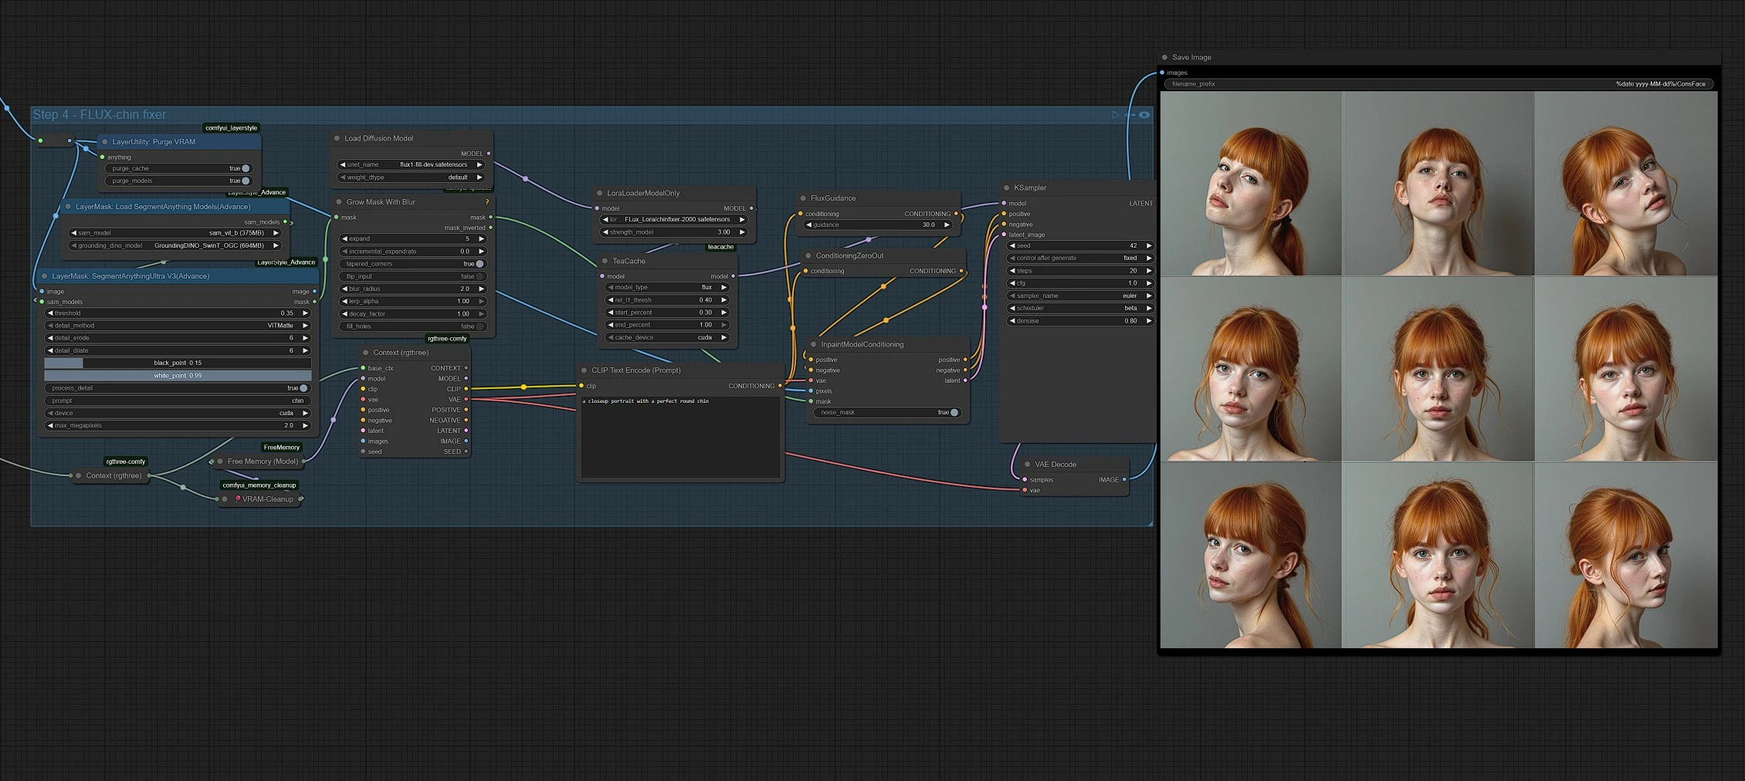1745x781 pixels.
Task: Click the prompt 'chin' text field
Action: 178,401
